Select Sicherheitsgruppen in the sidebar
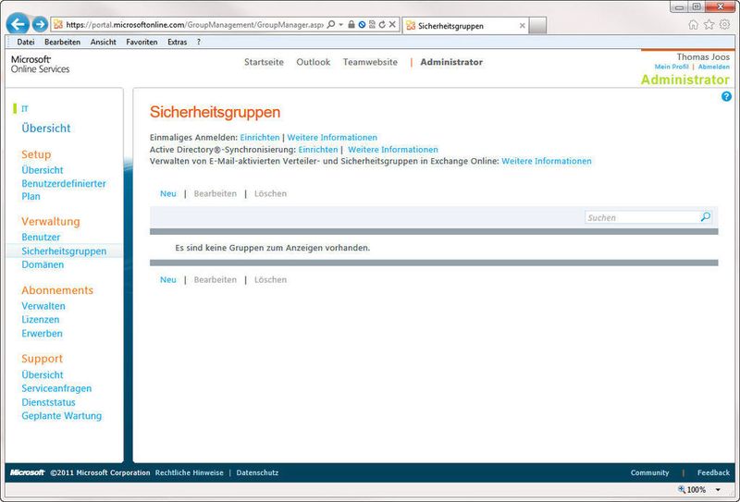 (64, 251)
